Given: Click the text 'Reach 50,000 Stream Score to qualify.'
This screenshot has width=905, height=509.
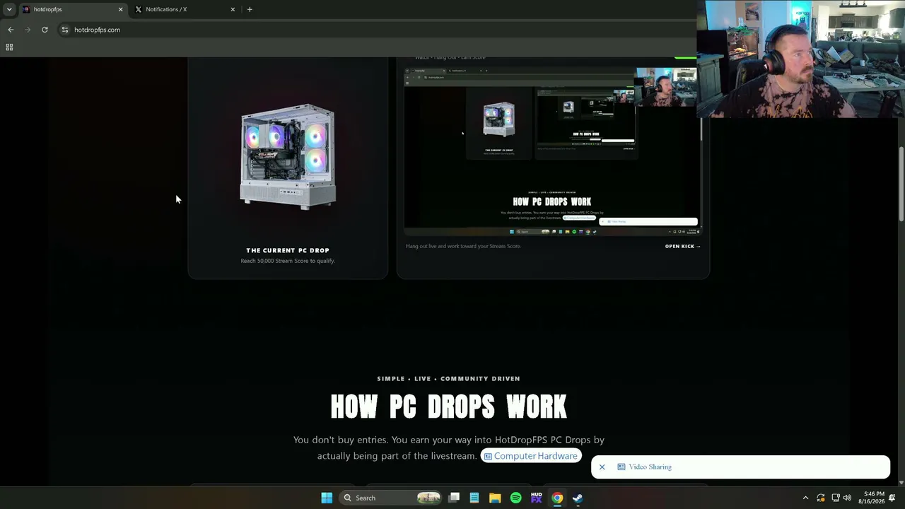Looking at the screenshot, I should (288, 261).
